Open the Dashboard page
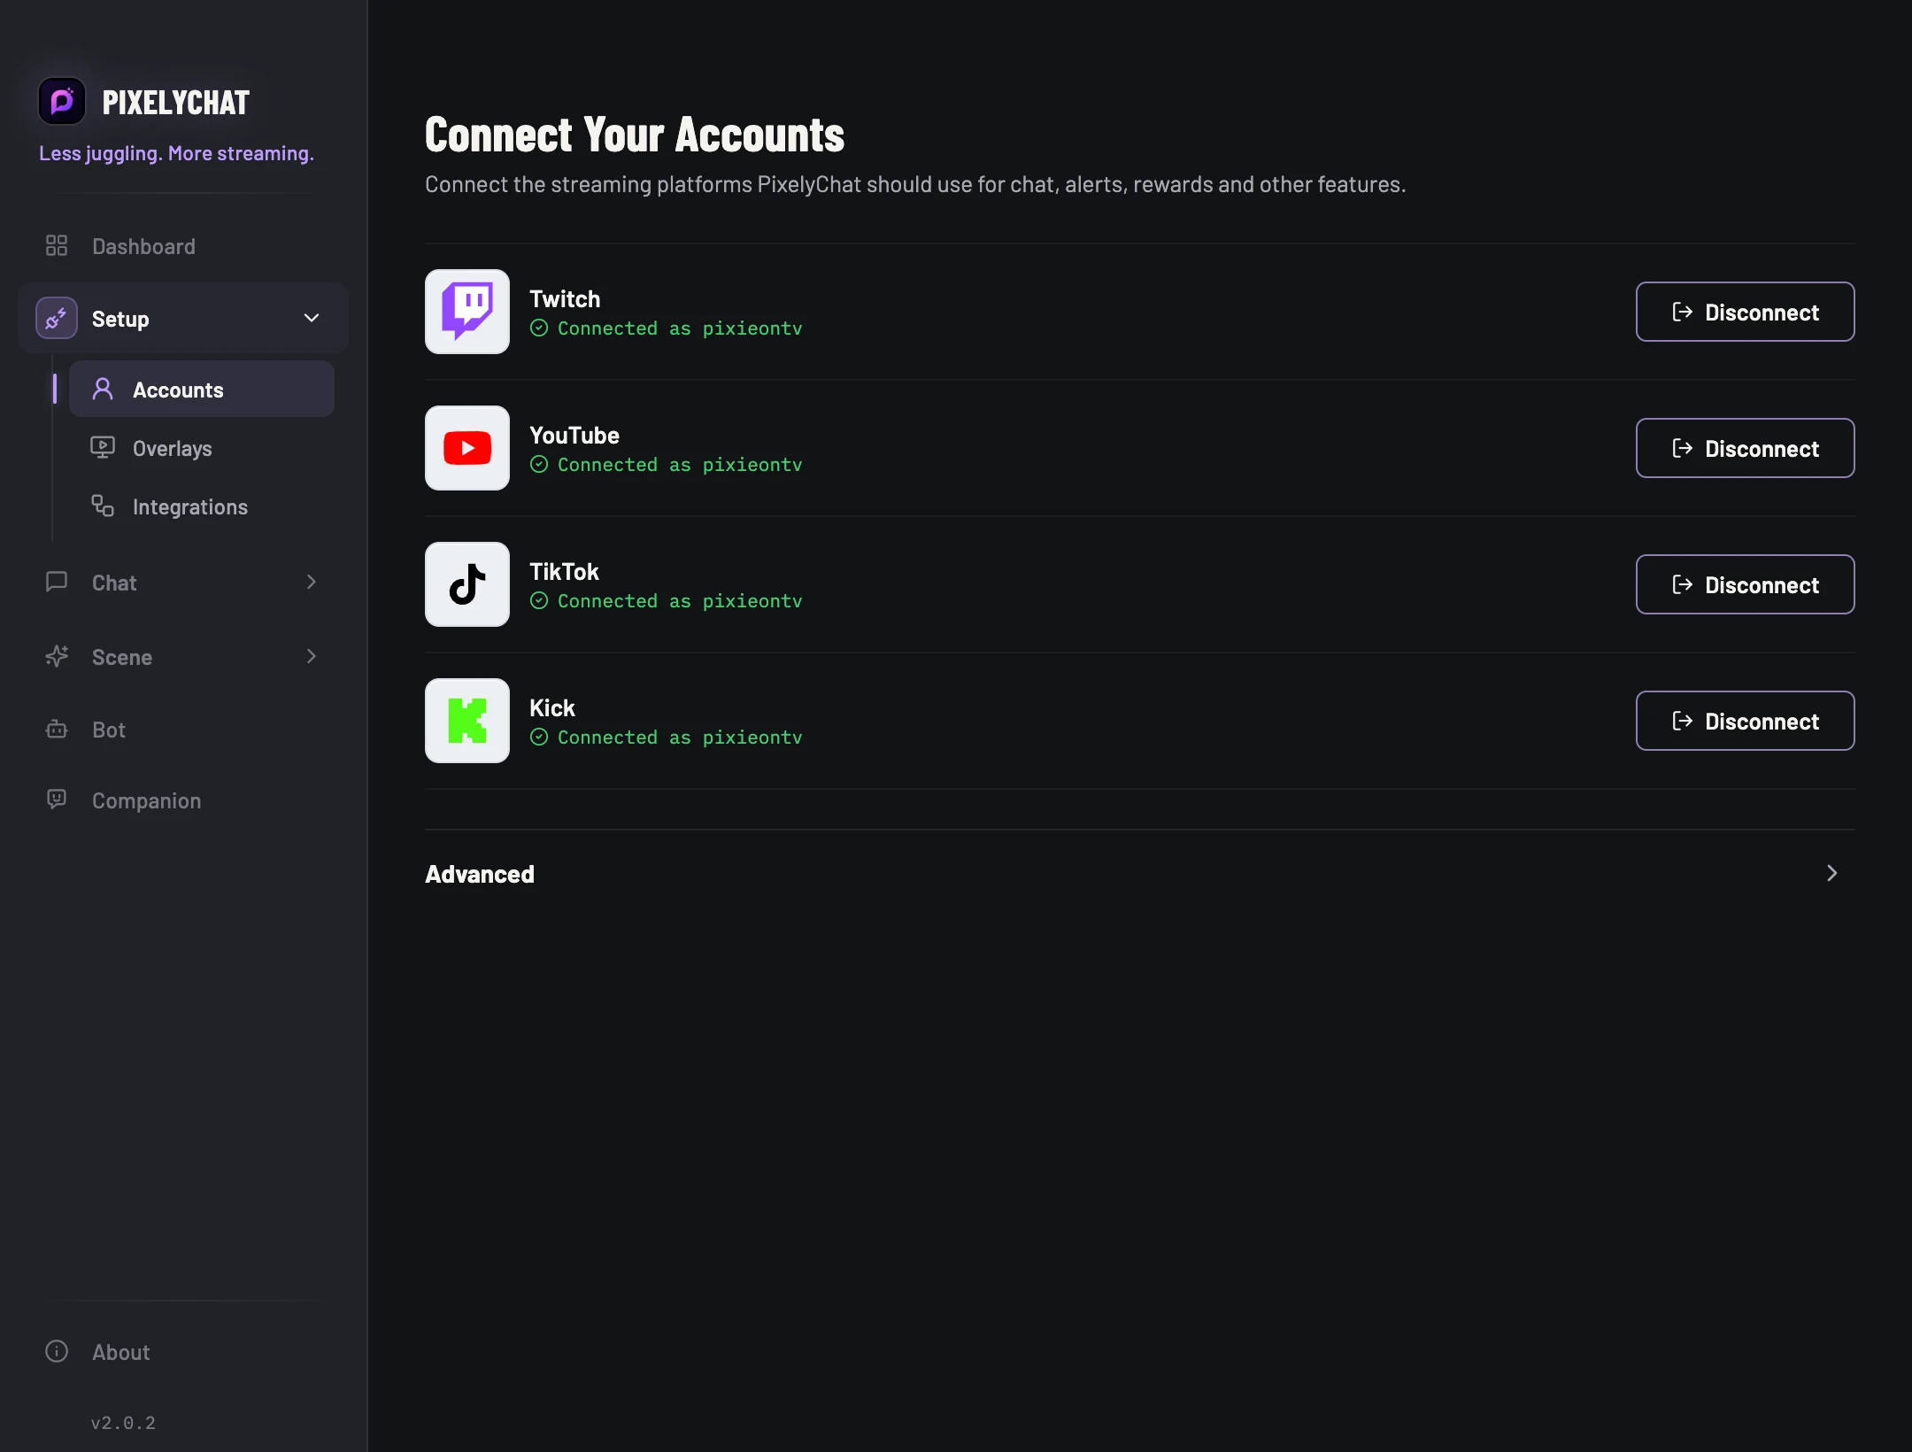The image size is (1912, 1452). point(183,246)
